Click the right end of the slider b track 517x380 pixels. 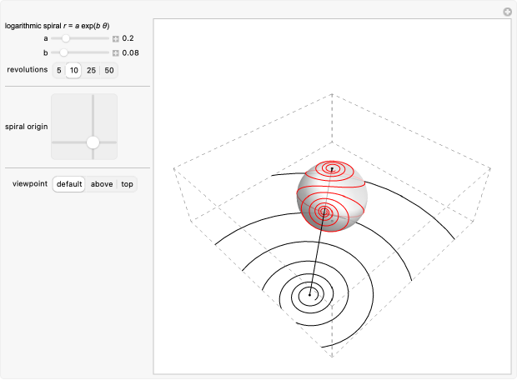108,52
